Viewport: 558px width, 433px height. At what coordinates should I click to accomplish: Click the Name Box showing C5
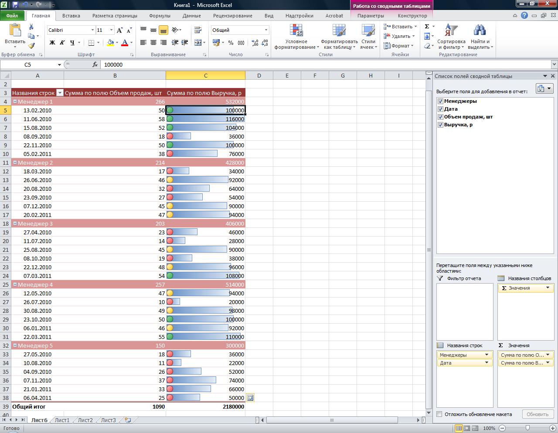click(28, 64)
